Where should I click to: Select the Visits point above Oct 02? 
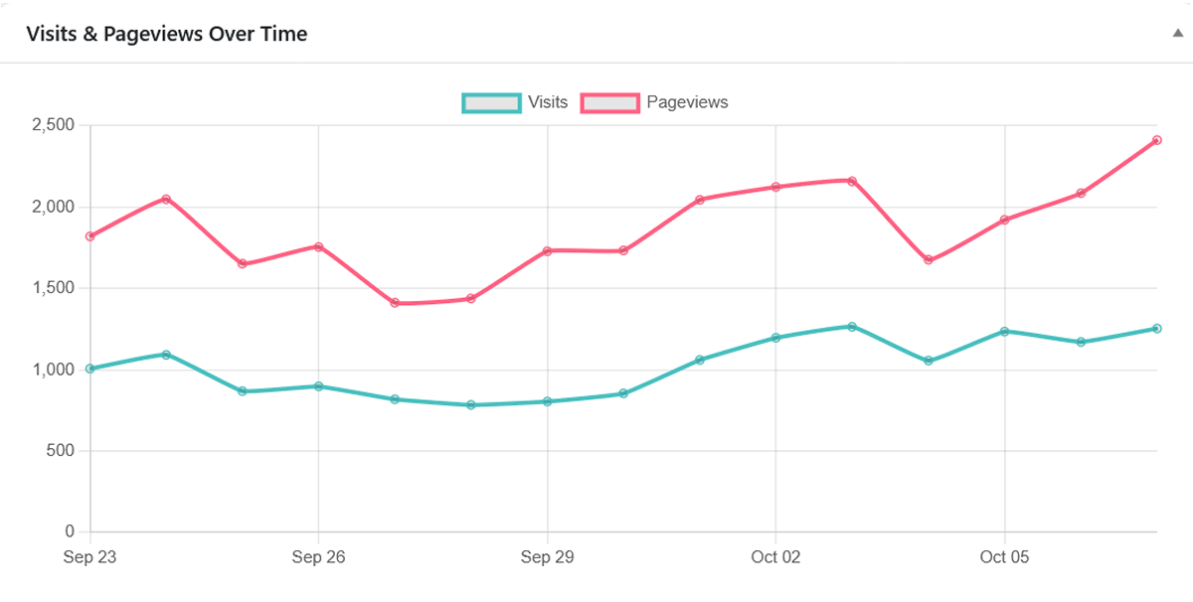click(775, 337)
